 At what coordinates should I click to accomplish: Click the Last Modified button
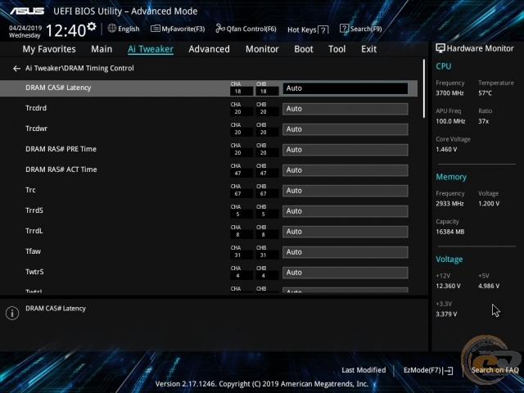point(364,370)
